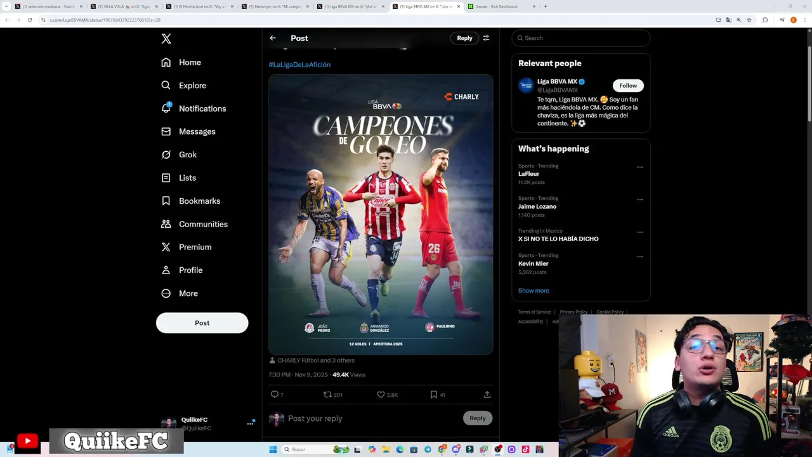Open Grok in the sidebar
This screenshot has height=457, width=812.
click(x=179, y=155)
